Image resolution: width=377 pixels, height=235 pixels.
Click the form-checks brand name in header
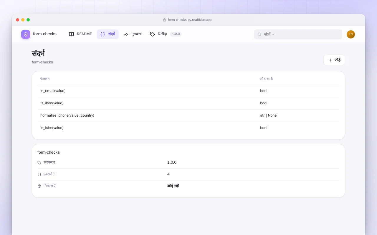click(x=45, y=34)
